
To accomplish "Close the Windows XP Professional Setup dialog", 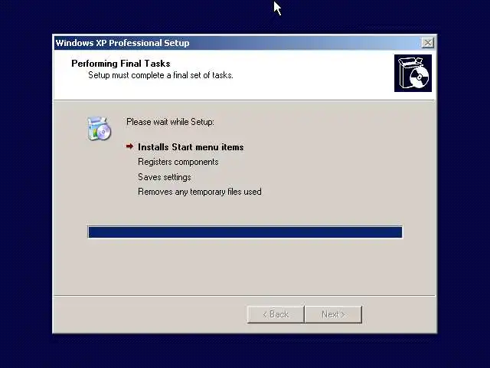I will tap(427, 43).
